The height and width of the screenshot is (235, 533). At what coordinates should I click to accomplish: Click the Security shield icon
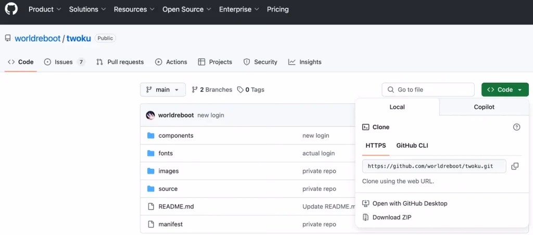247,62
